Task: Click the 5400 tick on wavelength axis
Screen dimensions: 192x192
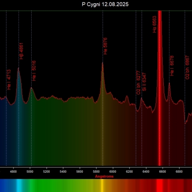Action: [63, 172]
